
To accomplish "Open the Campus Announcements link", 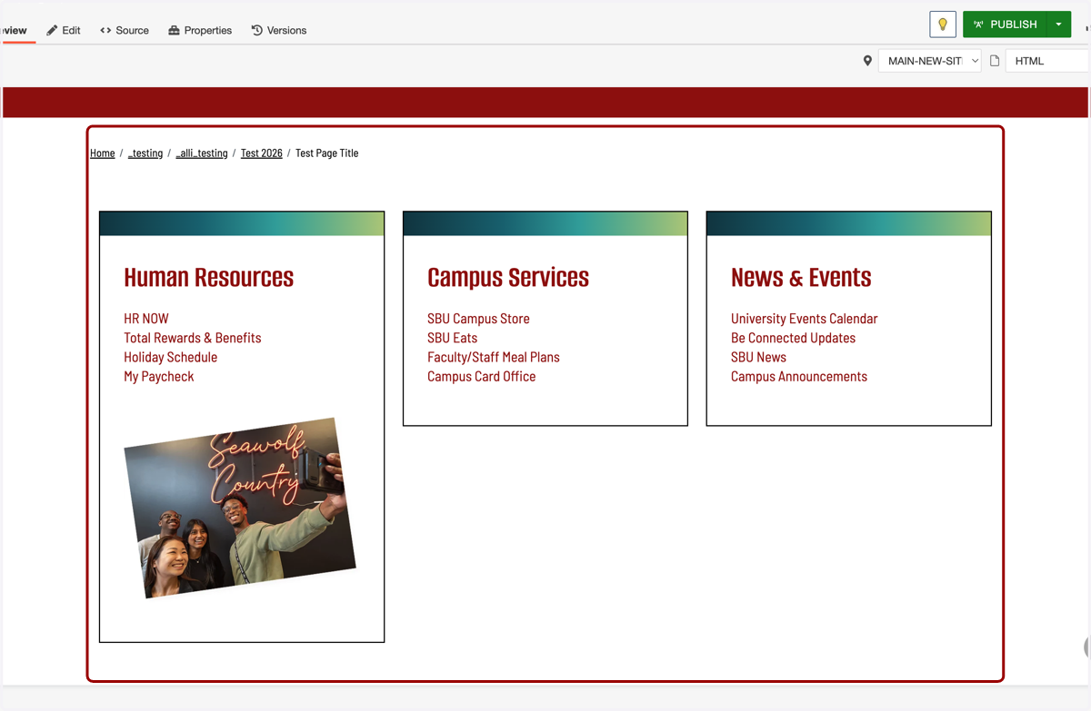I will click(799, 377).
